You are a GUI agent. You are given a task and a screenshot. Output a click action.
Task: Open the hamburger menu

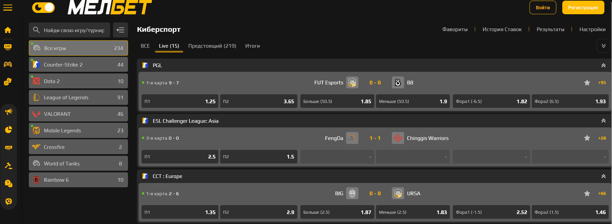8,8
